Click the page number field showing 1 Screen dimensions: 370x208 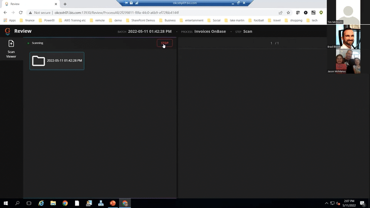(x=271, y=43)
